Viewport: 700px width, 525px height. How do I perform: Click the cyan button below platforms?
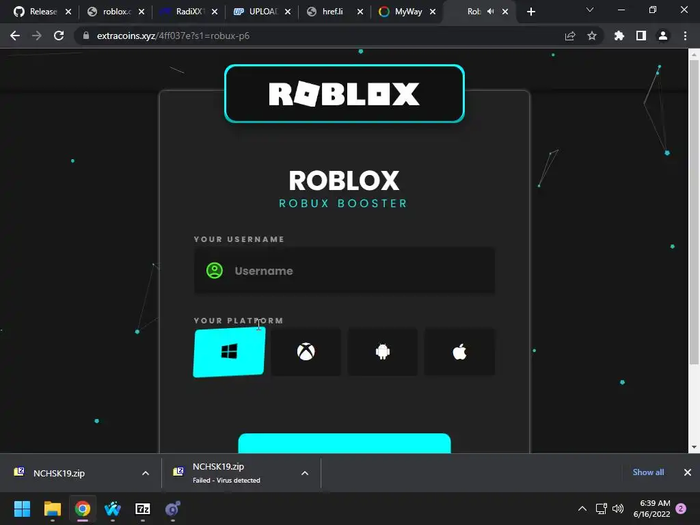point(345,443)
